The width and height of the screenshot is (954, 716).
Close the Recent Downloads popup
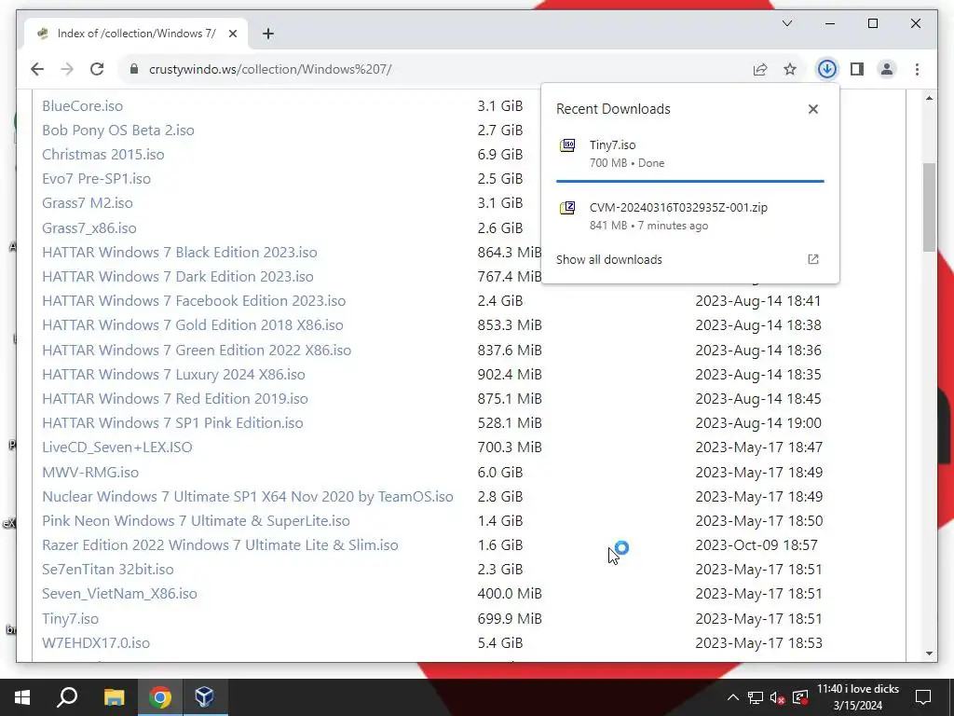click(812, 109)
